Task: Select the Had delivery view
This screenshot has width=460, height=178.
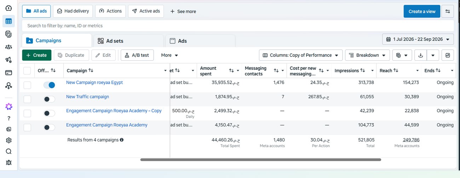Action: tap(73, 11)
